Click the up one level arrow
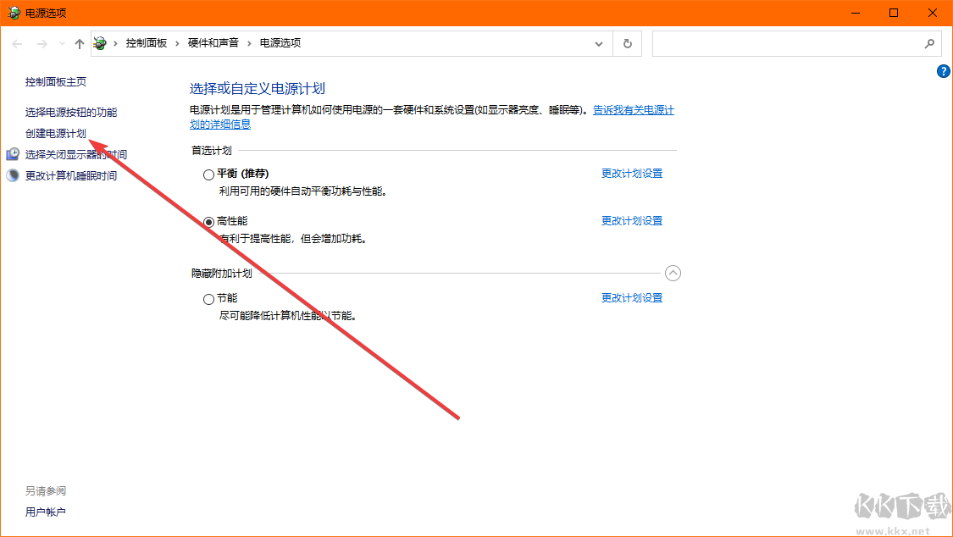Viewport: 953px width, 537px height. pos(79,43)
